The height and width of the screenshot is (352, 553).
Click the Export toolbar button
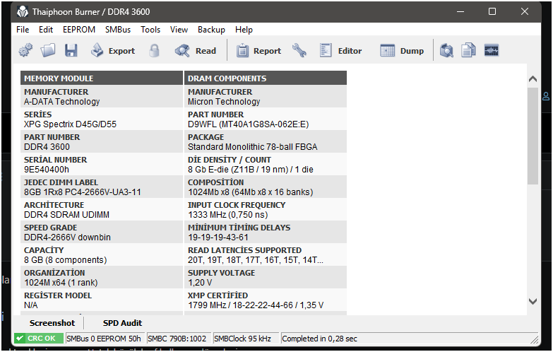pyautogui.click(x=113, y=50)
